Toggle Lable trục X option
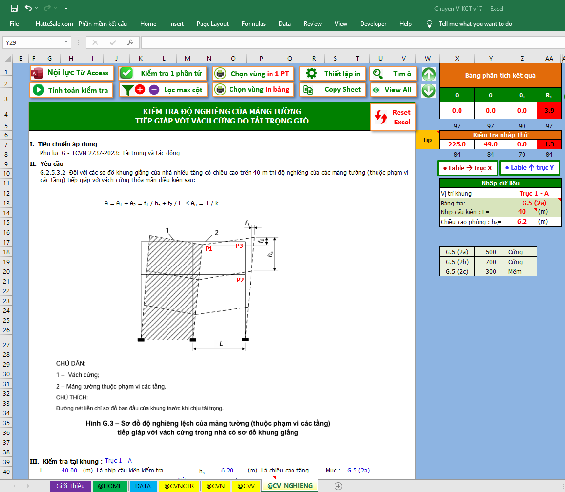 pos(467,168)
